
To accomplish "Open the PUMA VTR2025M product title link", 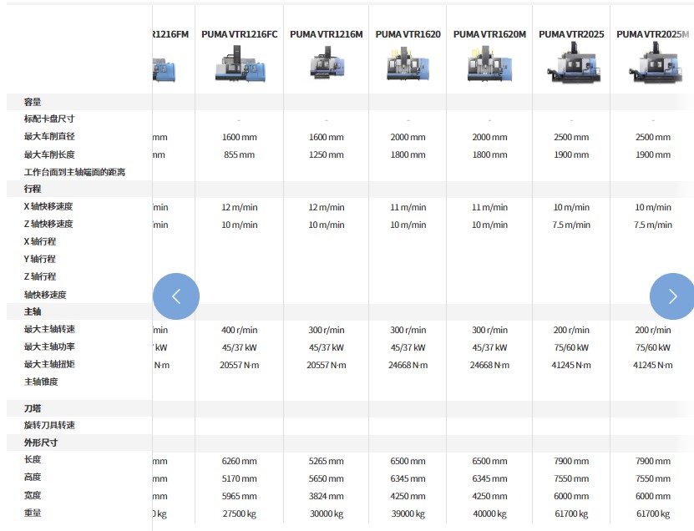I will (x=653, y=34).
